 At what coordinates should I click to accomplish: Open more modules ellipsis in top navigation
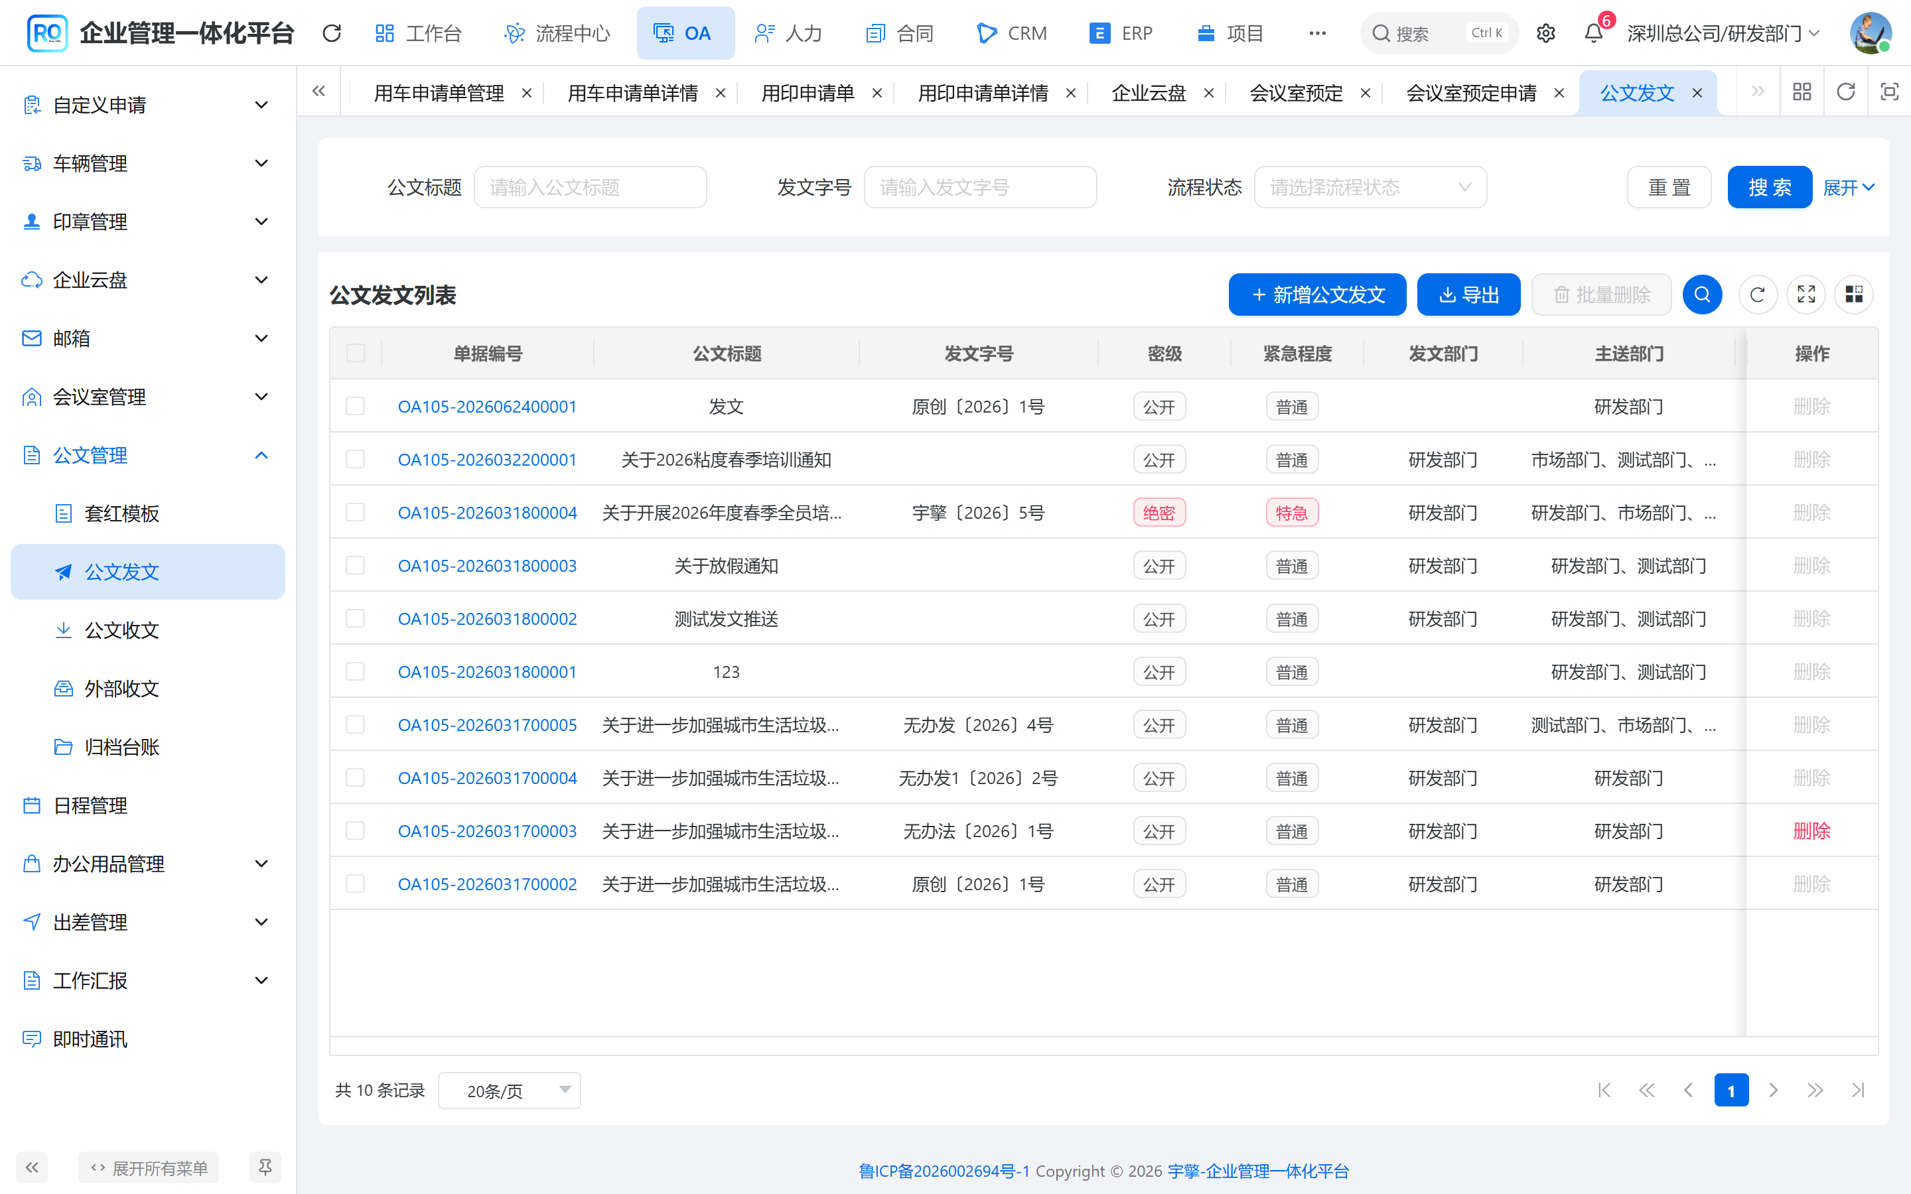pos(1317,33)
